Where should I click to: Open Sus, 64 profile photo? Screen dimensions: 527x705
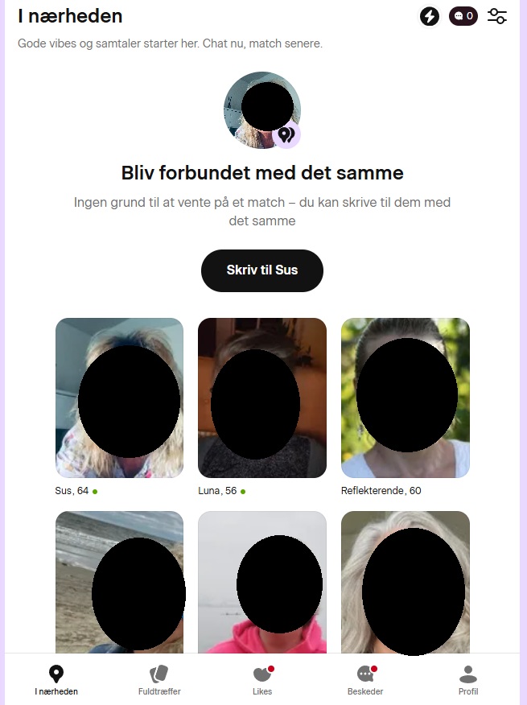[x=120, y=398]
